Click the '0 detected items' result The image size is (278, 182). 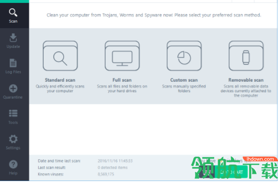pos(113,168)
